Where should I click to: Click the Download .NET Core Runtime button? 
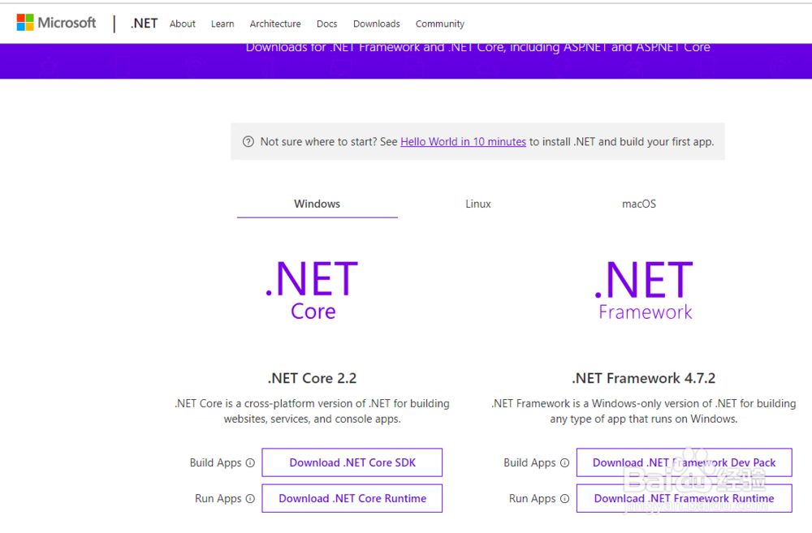point(352,498)
